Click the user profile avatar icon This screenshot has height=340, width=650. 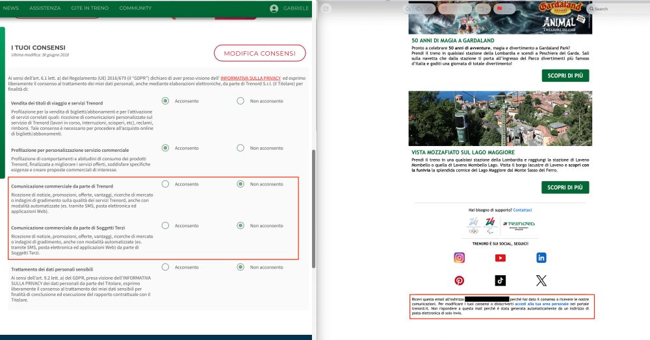tap(274, 8)
